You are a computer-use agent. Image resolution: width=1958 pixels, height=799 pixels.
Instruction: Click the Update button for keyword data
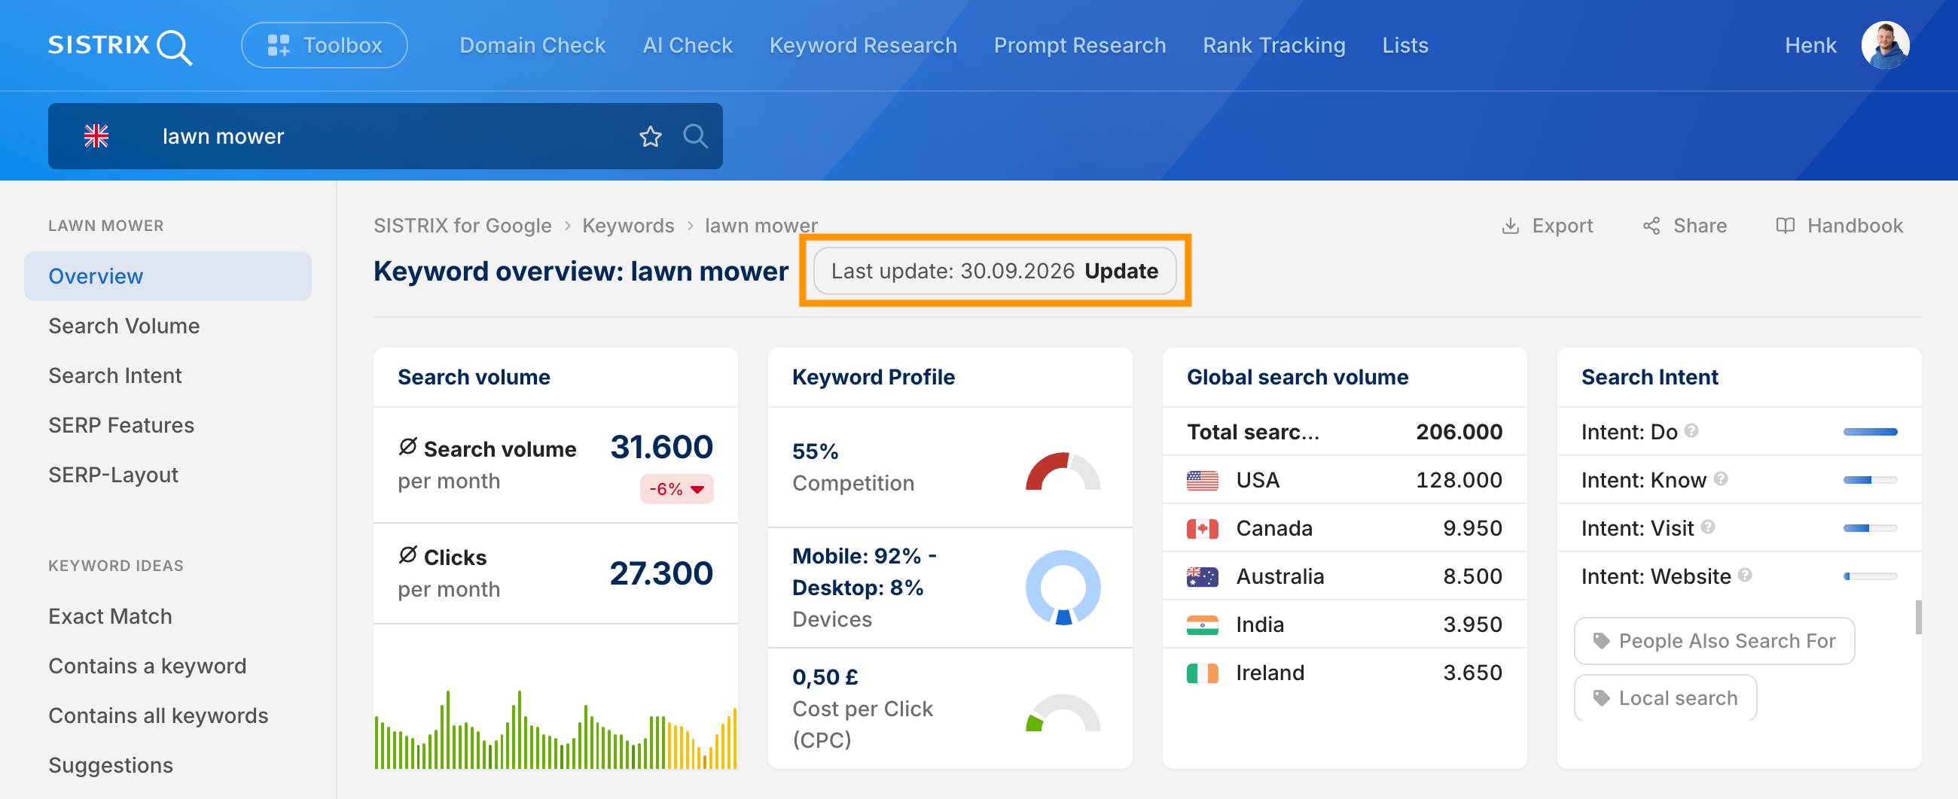1121,271
